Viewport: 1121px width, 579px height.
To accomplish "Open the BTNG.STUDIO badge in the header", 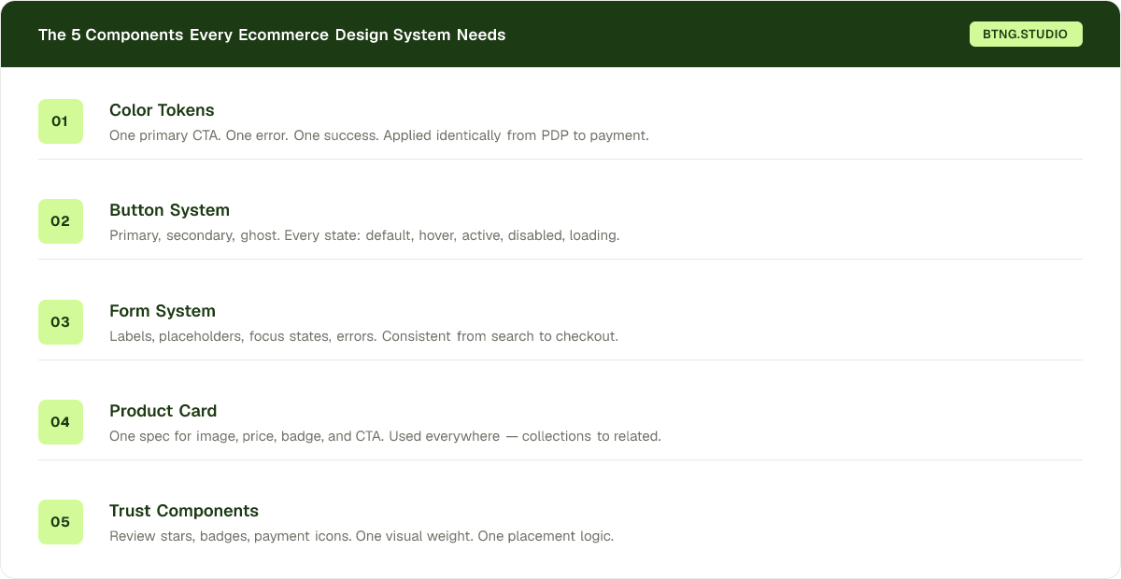I will 1026,34.
